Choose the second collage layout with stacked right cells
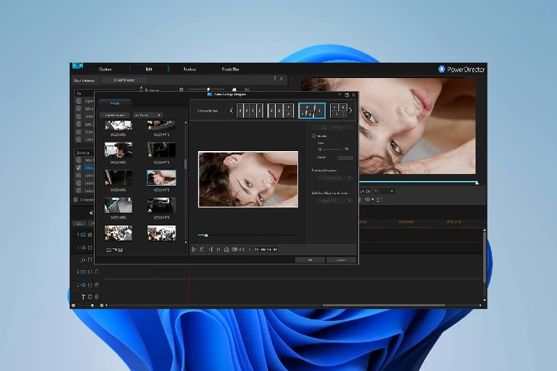The width and height of the screenshot is (557, 371). (x=281, y=111)
